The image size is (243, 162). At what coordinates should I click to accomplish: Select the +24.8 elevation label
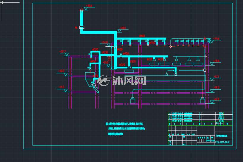point(104,42)
